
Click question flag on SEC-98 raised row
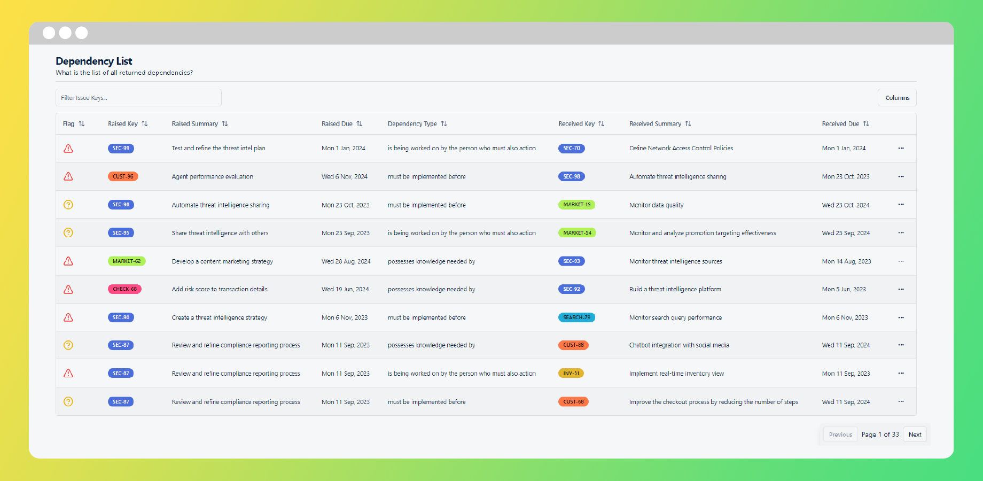(68, 205)
